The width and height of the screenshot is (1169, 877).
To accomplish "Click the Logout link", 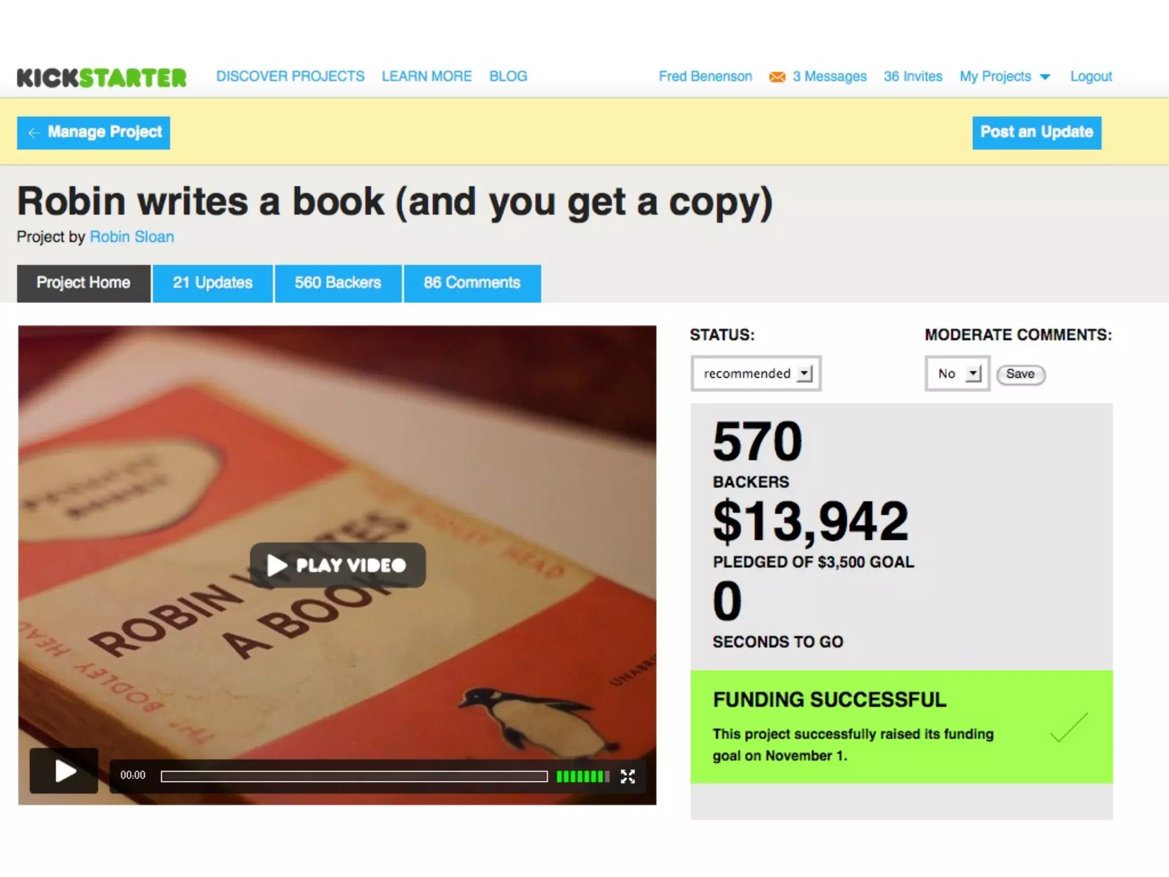I will (x=1091, y=77).
